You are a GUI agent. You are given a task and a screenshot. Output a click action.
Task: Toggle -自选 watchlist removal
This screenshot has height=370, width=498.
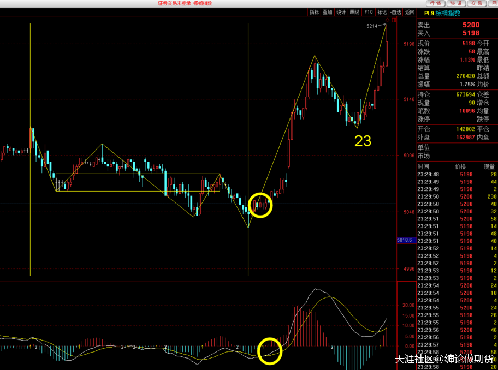pos(396,12)
